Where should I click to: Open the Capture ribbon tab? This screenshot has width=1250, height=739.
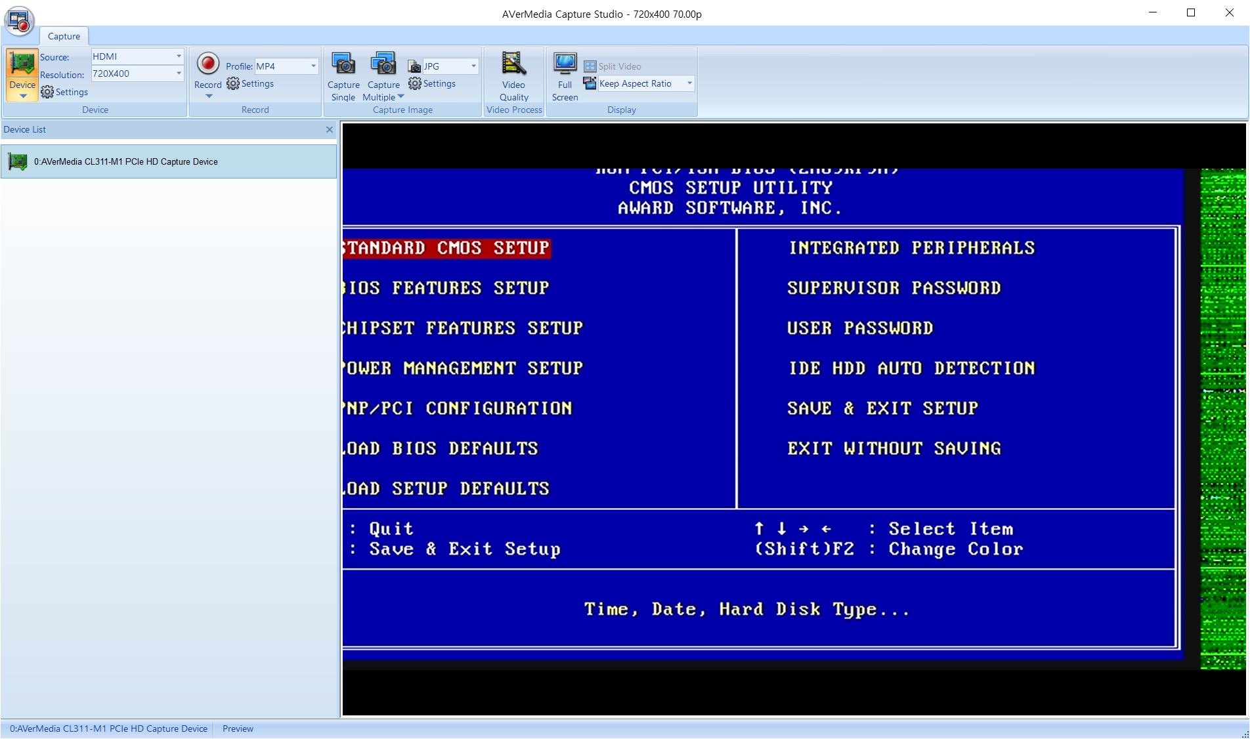point(64,36)
